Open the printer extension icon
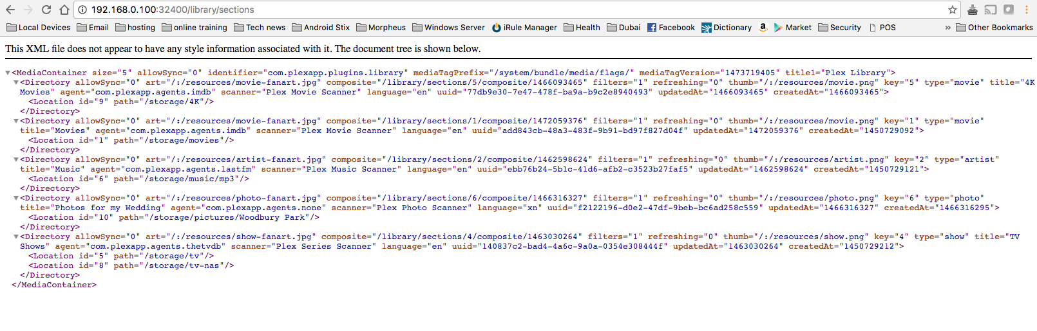The width and height of the screenshot is (1037, 331). (973, 10)
